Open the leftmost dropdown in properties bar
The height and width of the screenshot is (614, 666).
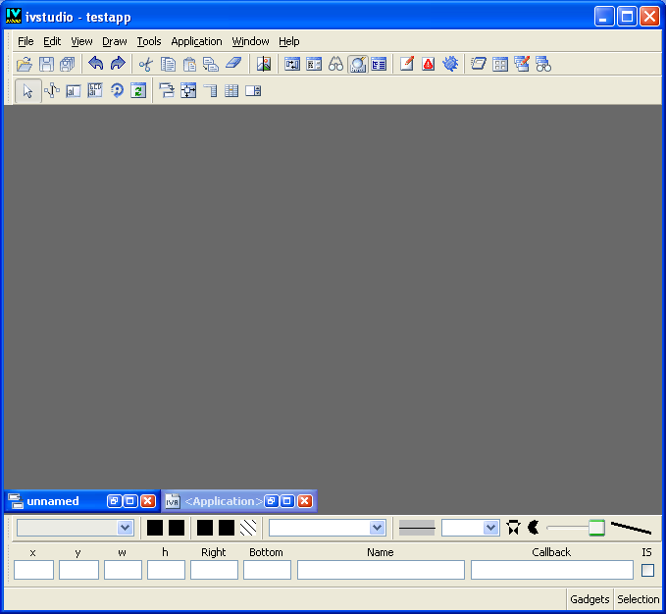coord(125,528)
